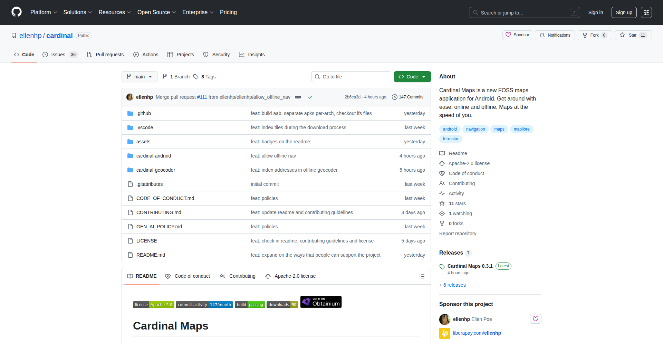Click the navigation topic tag

click(x=475, y=129)
